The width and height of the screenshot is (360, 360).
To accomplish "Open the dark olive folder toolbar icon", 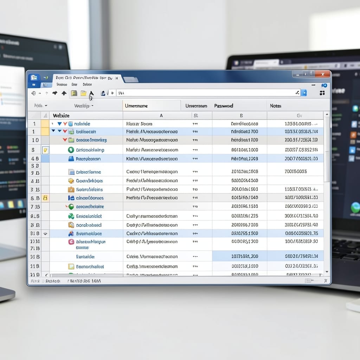I will pos(74,93).
